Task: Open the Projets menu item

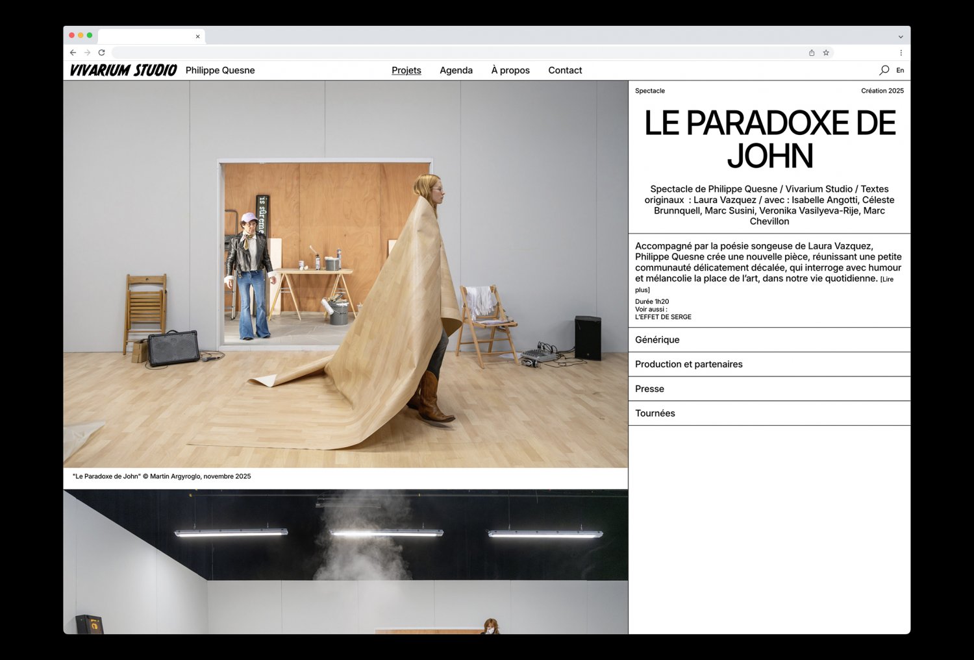Action: (x=406, y=70)
